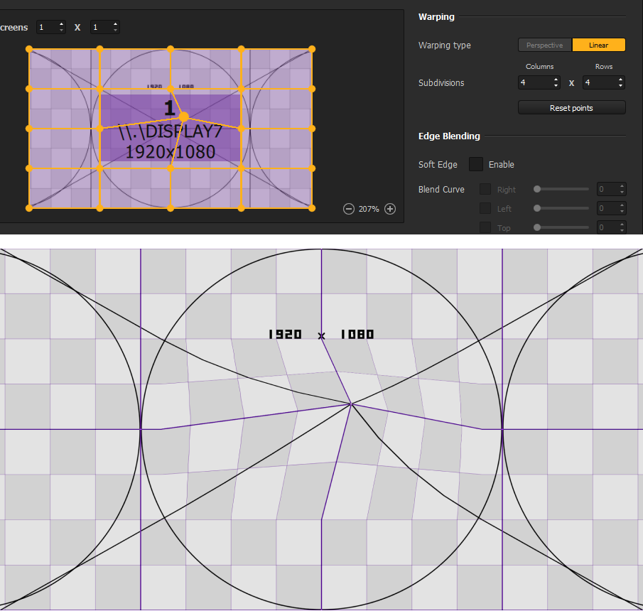Decrease subdivision Columns with down arrow
This screenshot has height=611, width=643.
click(556, 85)
